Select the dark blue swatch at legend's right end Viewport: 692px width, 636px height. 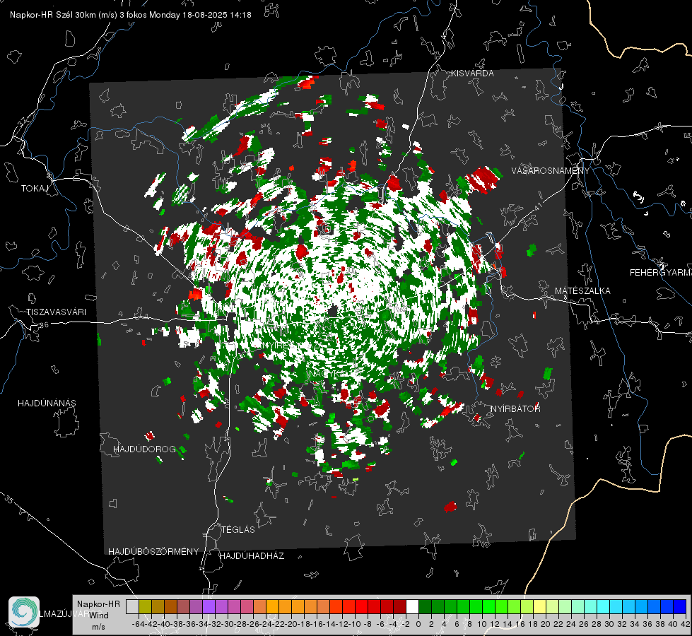[x=680, y=606]
